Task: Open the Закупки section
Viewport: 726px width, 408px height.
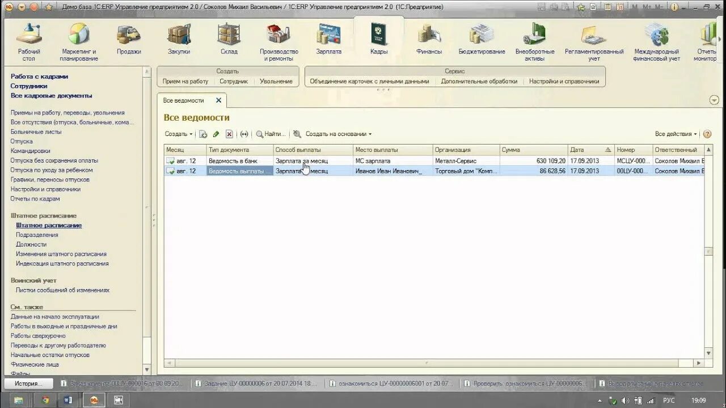Action: (179, 40)
